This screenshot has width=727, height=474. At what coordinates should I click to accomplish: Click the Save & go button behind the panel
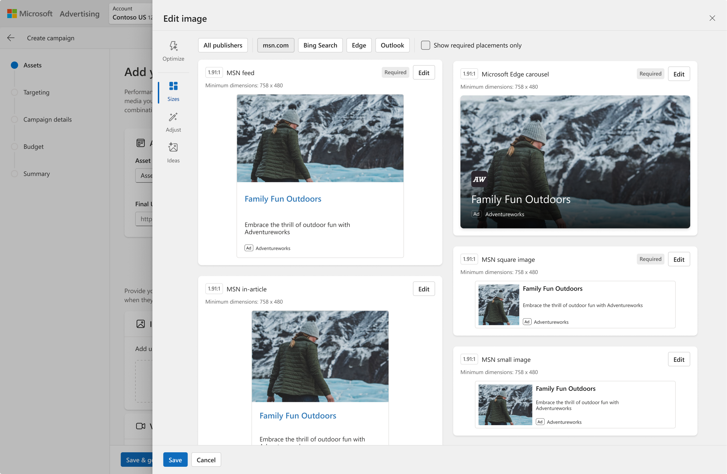[137, 460]
